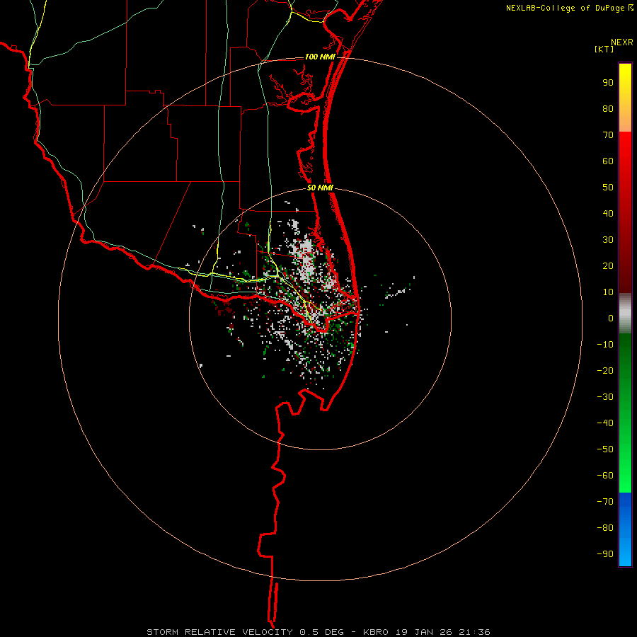The image size is (637, 637).
Task: Click the NEXLAB-College of DuPage header text
Action: [569, 8]
